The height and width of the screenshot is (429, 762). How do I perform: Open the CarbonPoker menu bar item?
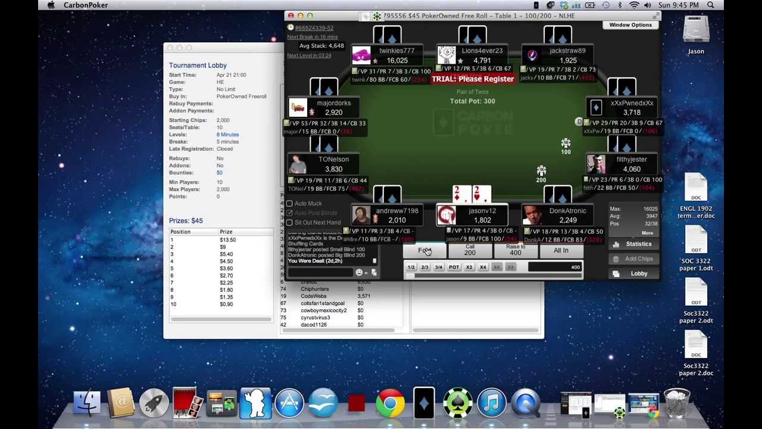[x=86, y=5]
